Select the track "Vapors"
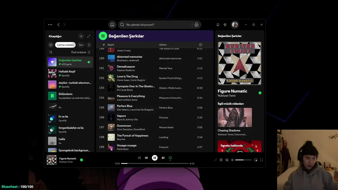 (121, 116)
